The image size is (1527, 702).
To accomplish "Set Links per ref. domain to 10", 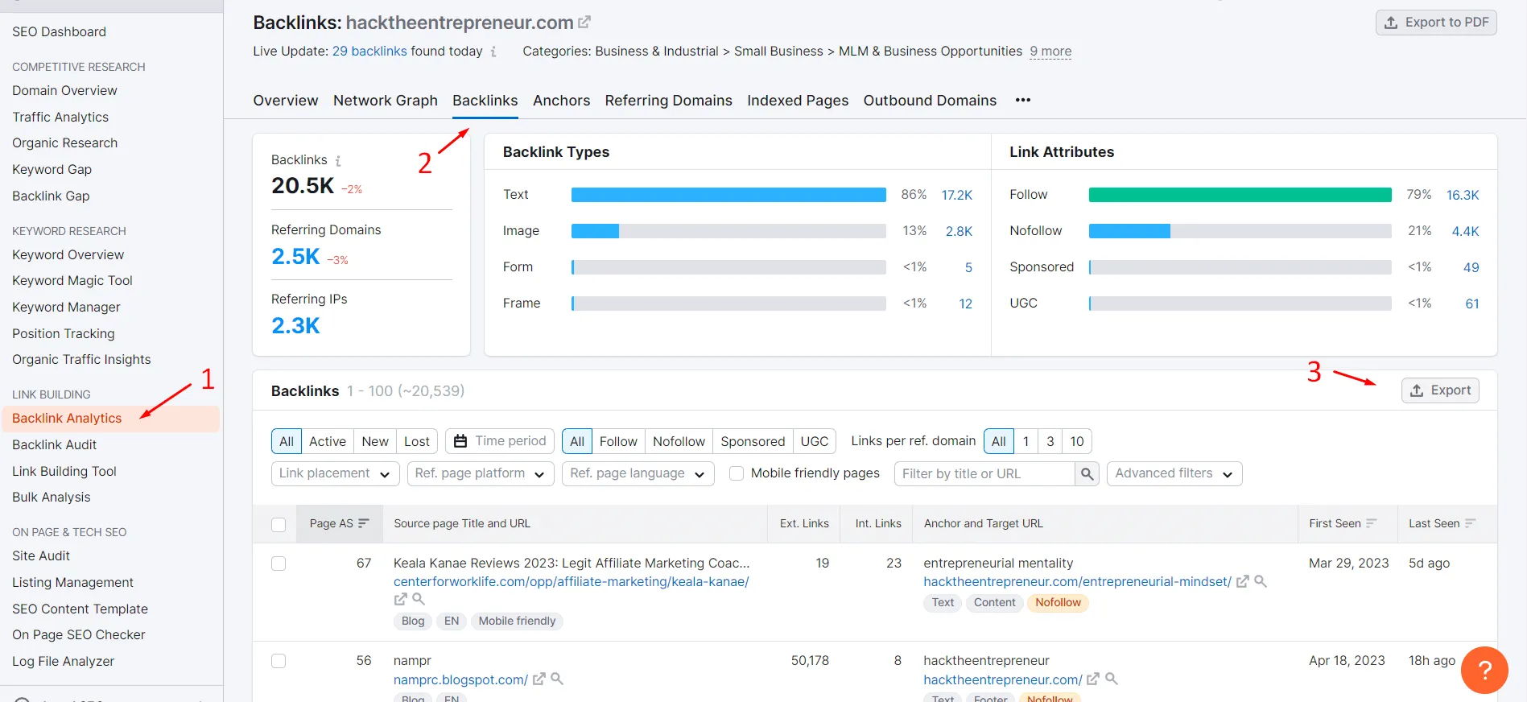I will [1077, 441].
